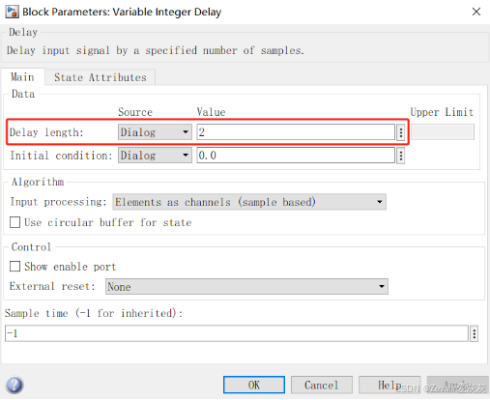
Task: Open the Delay length Source dropdown
Action: (x=155, y=132)
